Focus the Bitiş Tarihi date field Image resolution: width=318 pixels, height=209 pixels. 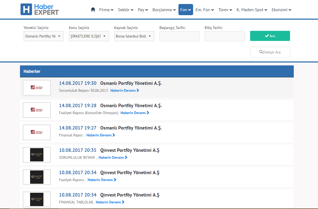(225, 36)
